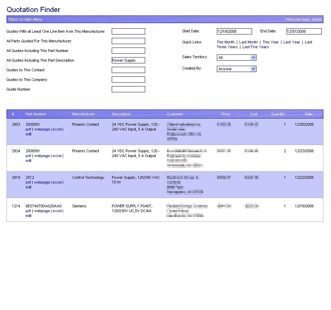The image size is (331, 310).
Task: Open excel for quote 1214
Action: pyautogui.click(x=57, y=211)
